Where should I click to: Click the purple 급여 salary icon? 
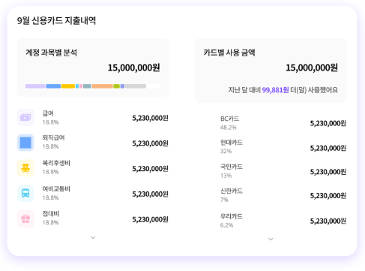25,117
